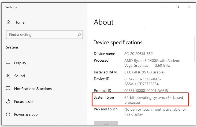
Task: Select the Focus assist moon icon
Action: pyautogui.click(x=8, y=102)
